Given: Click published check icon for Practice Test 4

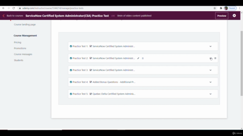Looking at the screenshot, I should [x=71, y=82].
